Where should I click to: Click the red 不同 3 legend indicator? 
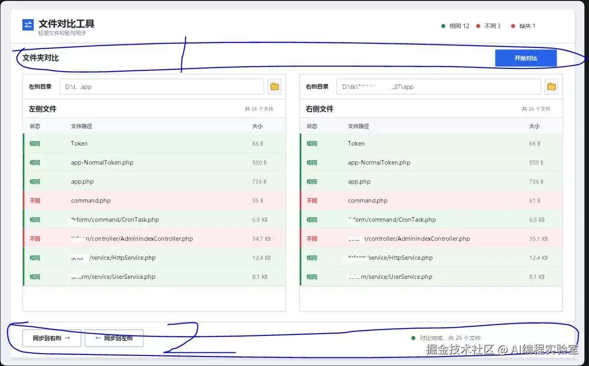[488, 26]
